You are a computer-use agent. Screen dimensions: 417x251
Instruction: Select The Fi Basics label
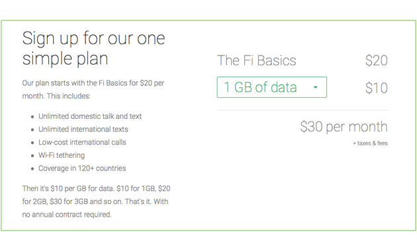click(x=256, y=61)
